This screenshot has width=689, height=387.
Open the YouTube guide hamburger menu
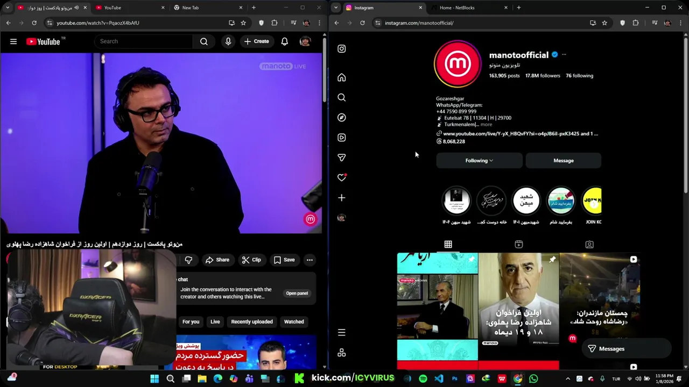coord(13,41)
